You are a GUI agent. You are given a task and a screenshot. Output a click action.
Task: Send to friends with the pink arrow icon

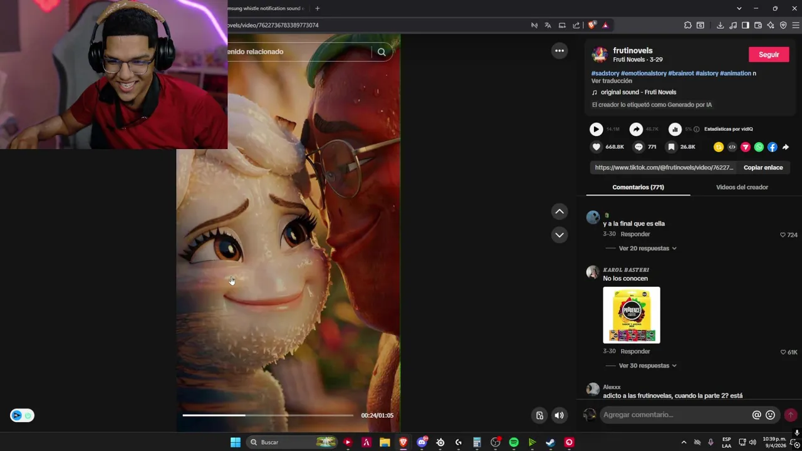[x=746, y=147]
